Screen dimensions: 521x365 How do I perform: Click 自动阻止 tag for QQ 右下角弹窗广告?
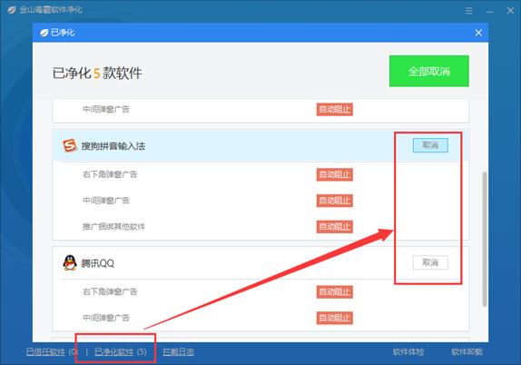(x=335, y=291)
